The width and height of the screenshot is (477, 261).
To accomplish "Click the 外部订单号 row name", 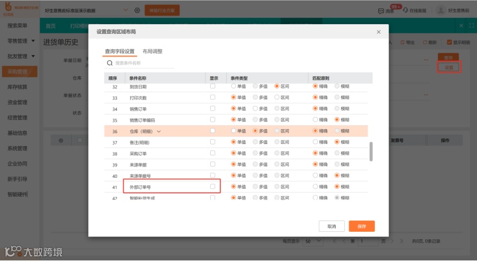I will pos(140,187).
